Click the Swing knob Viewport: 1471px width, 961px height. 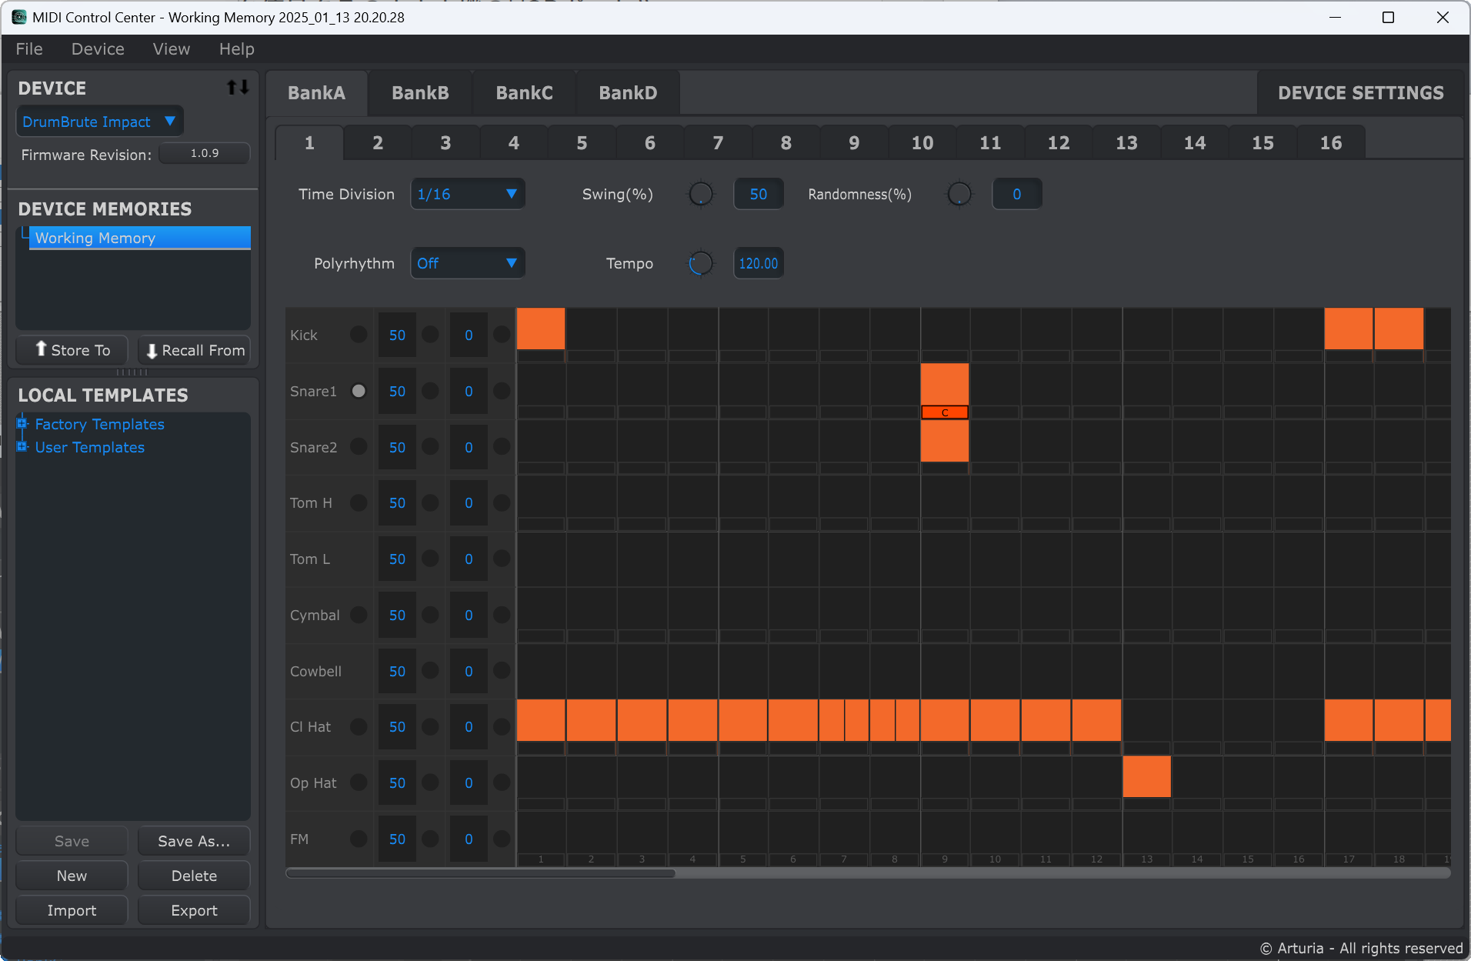coord(700,194)
